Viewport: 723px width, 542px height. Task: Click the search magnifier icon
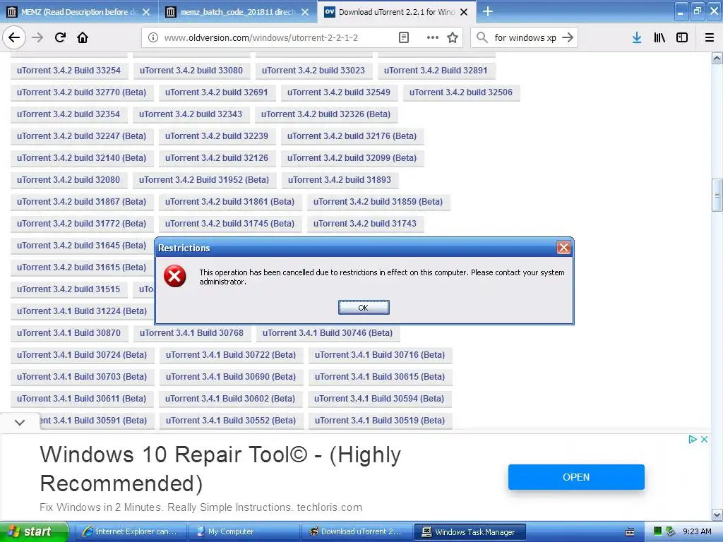tap(482, 38)
